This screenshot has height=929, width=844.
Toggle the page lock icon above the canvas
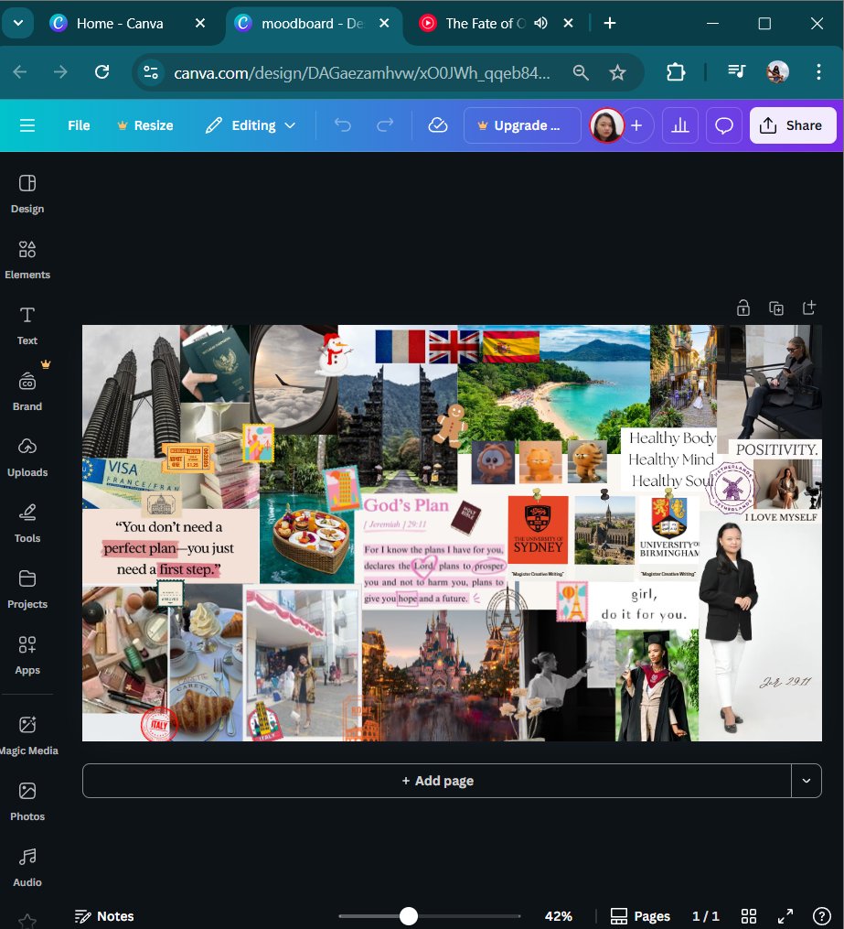pyautogui.click(x=743, y=308)
